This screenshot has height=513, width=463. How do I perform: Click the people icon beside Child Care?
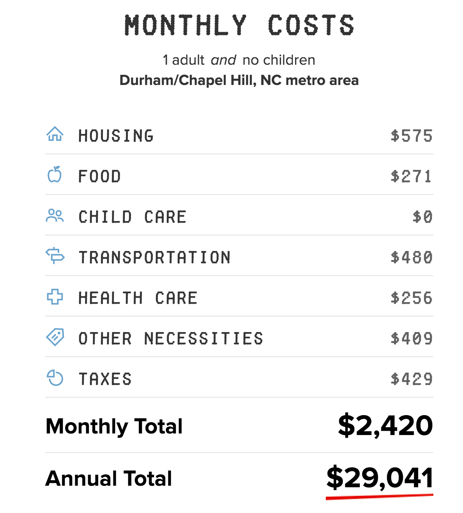tap(55, 216)
